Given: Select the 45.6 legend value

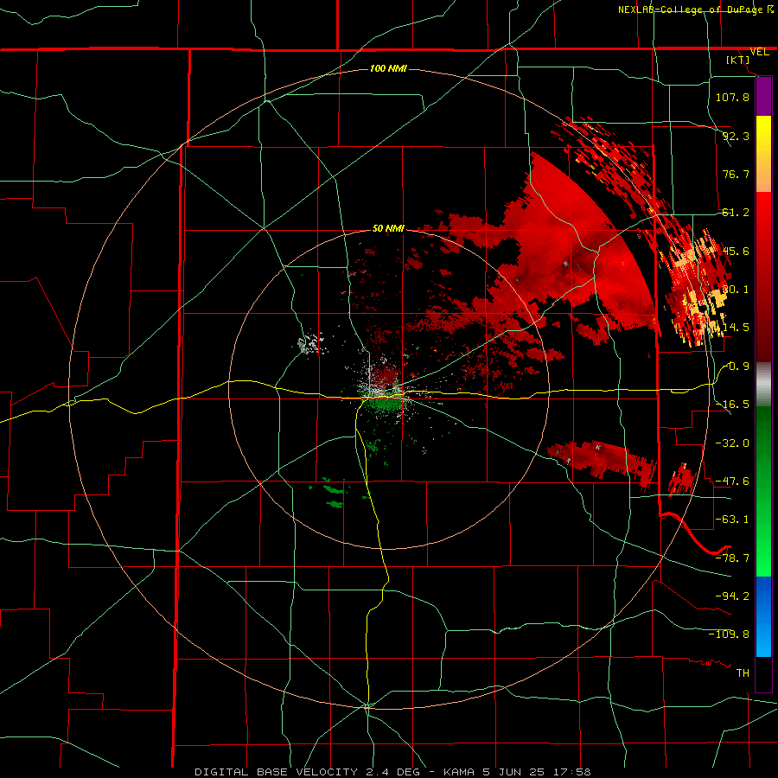Looking at the screenshot, I should (x=736, y=251).
